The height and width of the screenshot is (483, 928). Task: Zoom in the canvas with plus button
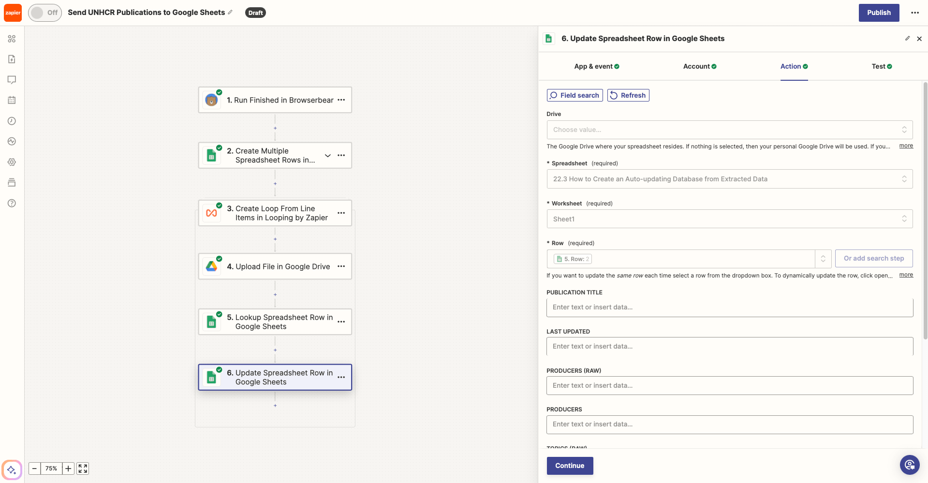point(68,468)
